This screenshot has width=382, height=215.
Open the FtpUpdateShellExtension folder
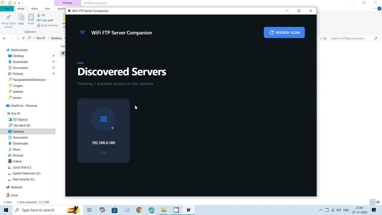pos(29,80)
